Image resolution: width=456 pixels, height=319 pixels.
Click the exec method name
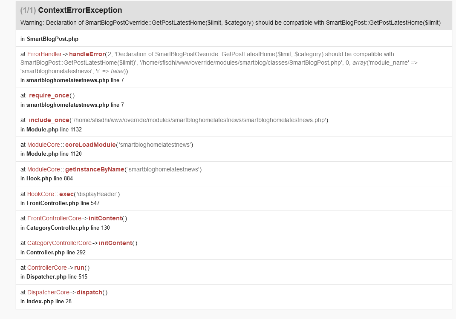click(x=66, y=194)
